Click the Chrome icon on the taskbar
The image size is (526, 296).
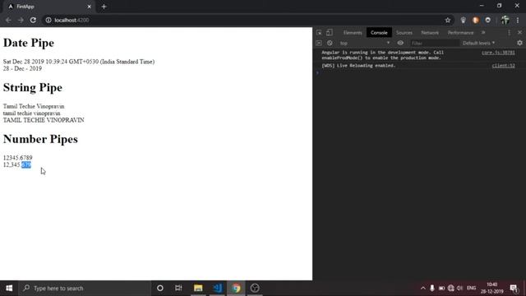236,288
